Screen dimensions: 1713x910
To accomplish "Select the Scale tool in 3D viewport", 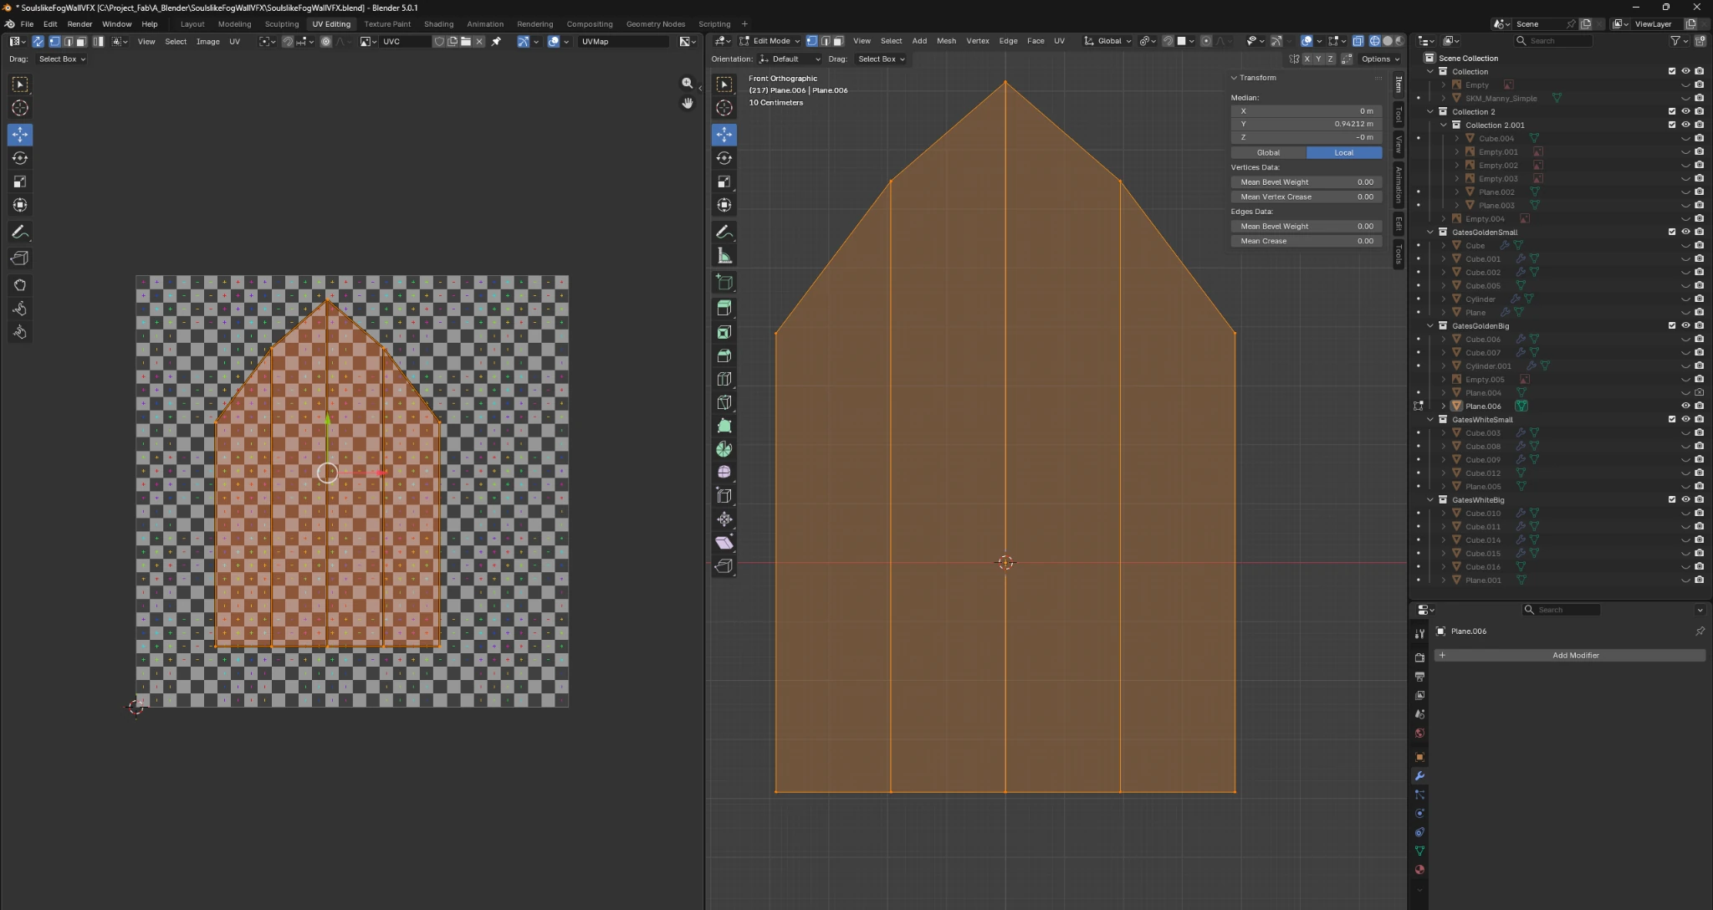I will (x=724, y=181).
